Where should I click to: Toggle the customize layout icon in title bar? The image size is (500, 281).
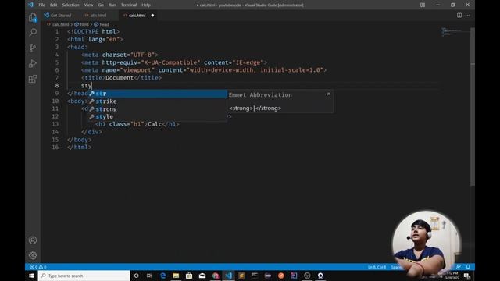click(423, 5)
